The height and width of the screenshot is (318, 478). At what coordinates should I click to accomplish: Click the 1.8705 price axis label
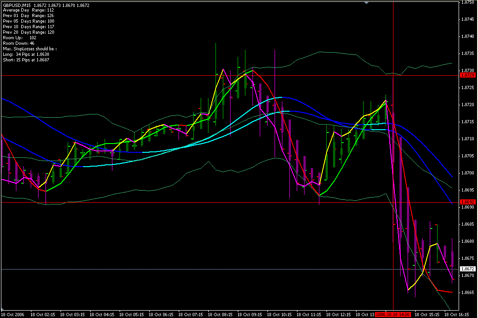pos(468,156)
